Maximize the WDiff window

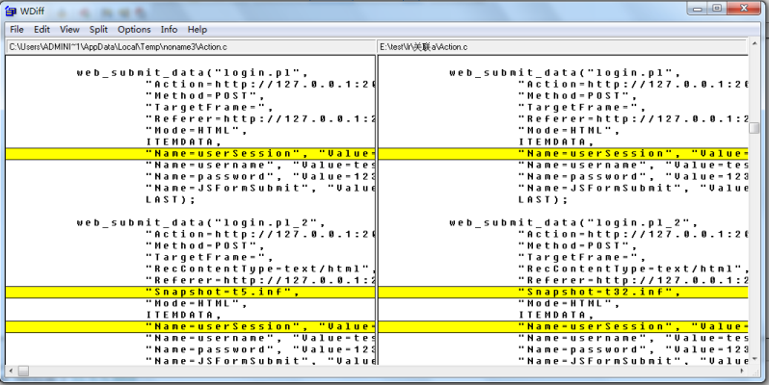click(x=717, y=8)
